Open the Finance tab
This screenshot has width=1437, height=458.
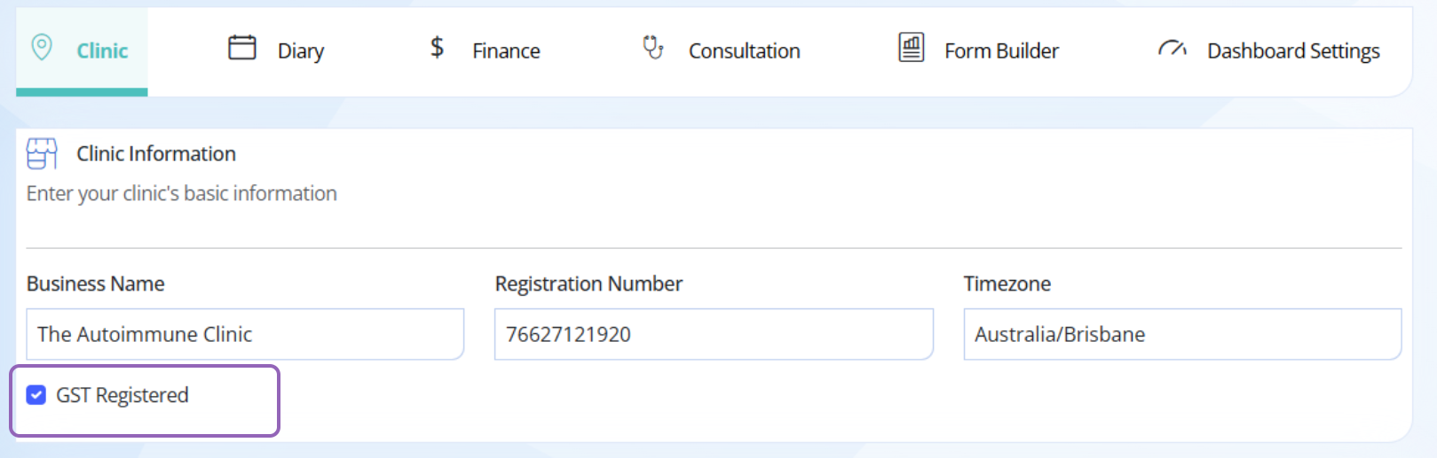(485, 50)
